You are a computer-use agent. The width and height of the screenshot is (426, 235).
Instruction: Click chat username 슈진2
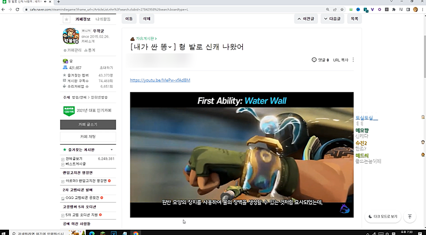362,143
